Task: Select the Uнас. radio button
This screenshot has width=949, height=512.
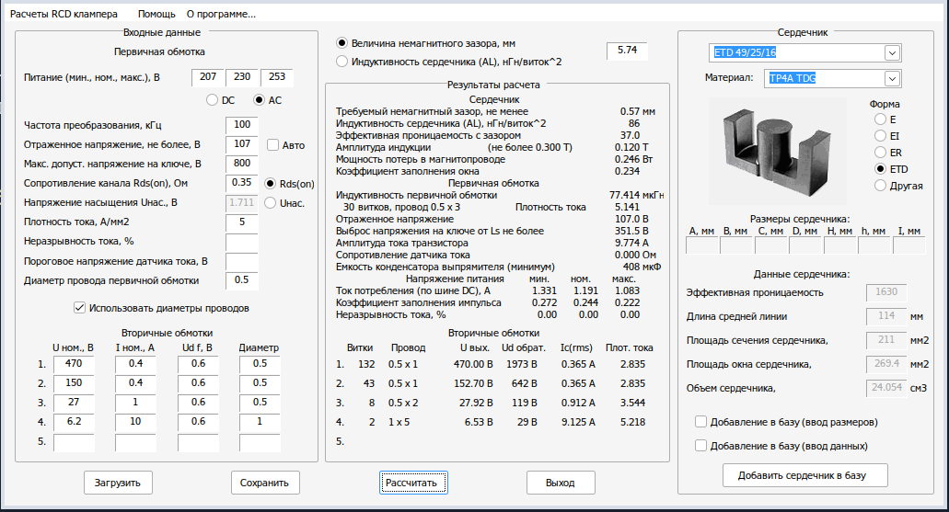Action: click(271, 202)
